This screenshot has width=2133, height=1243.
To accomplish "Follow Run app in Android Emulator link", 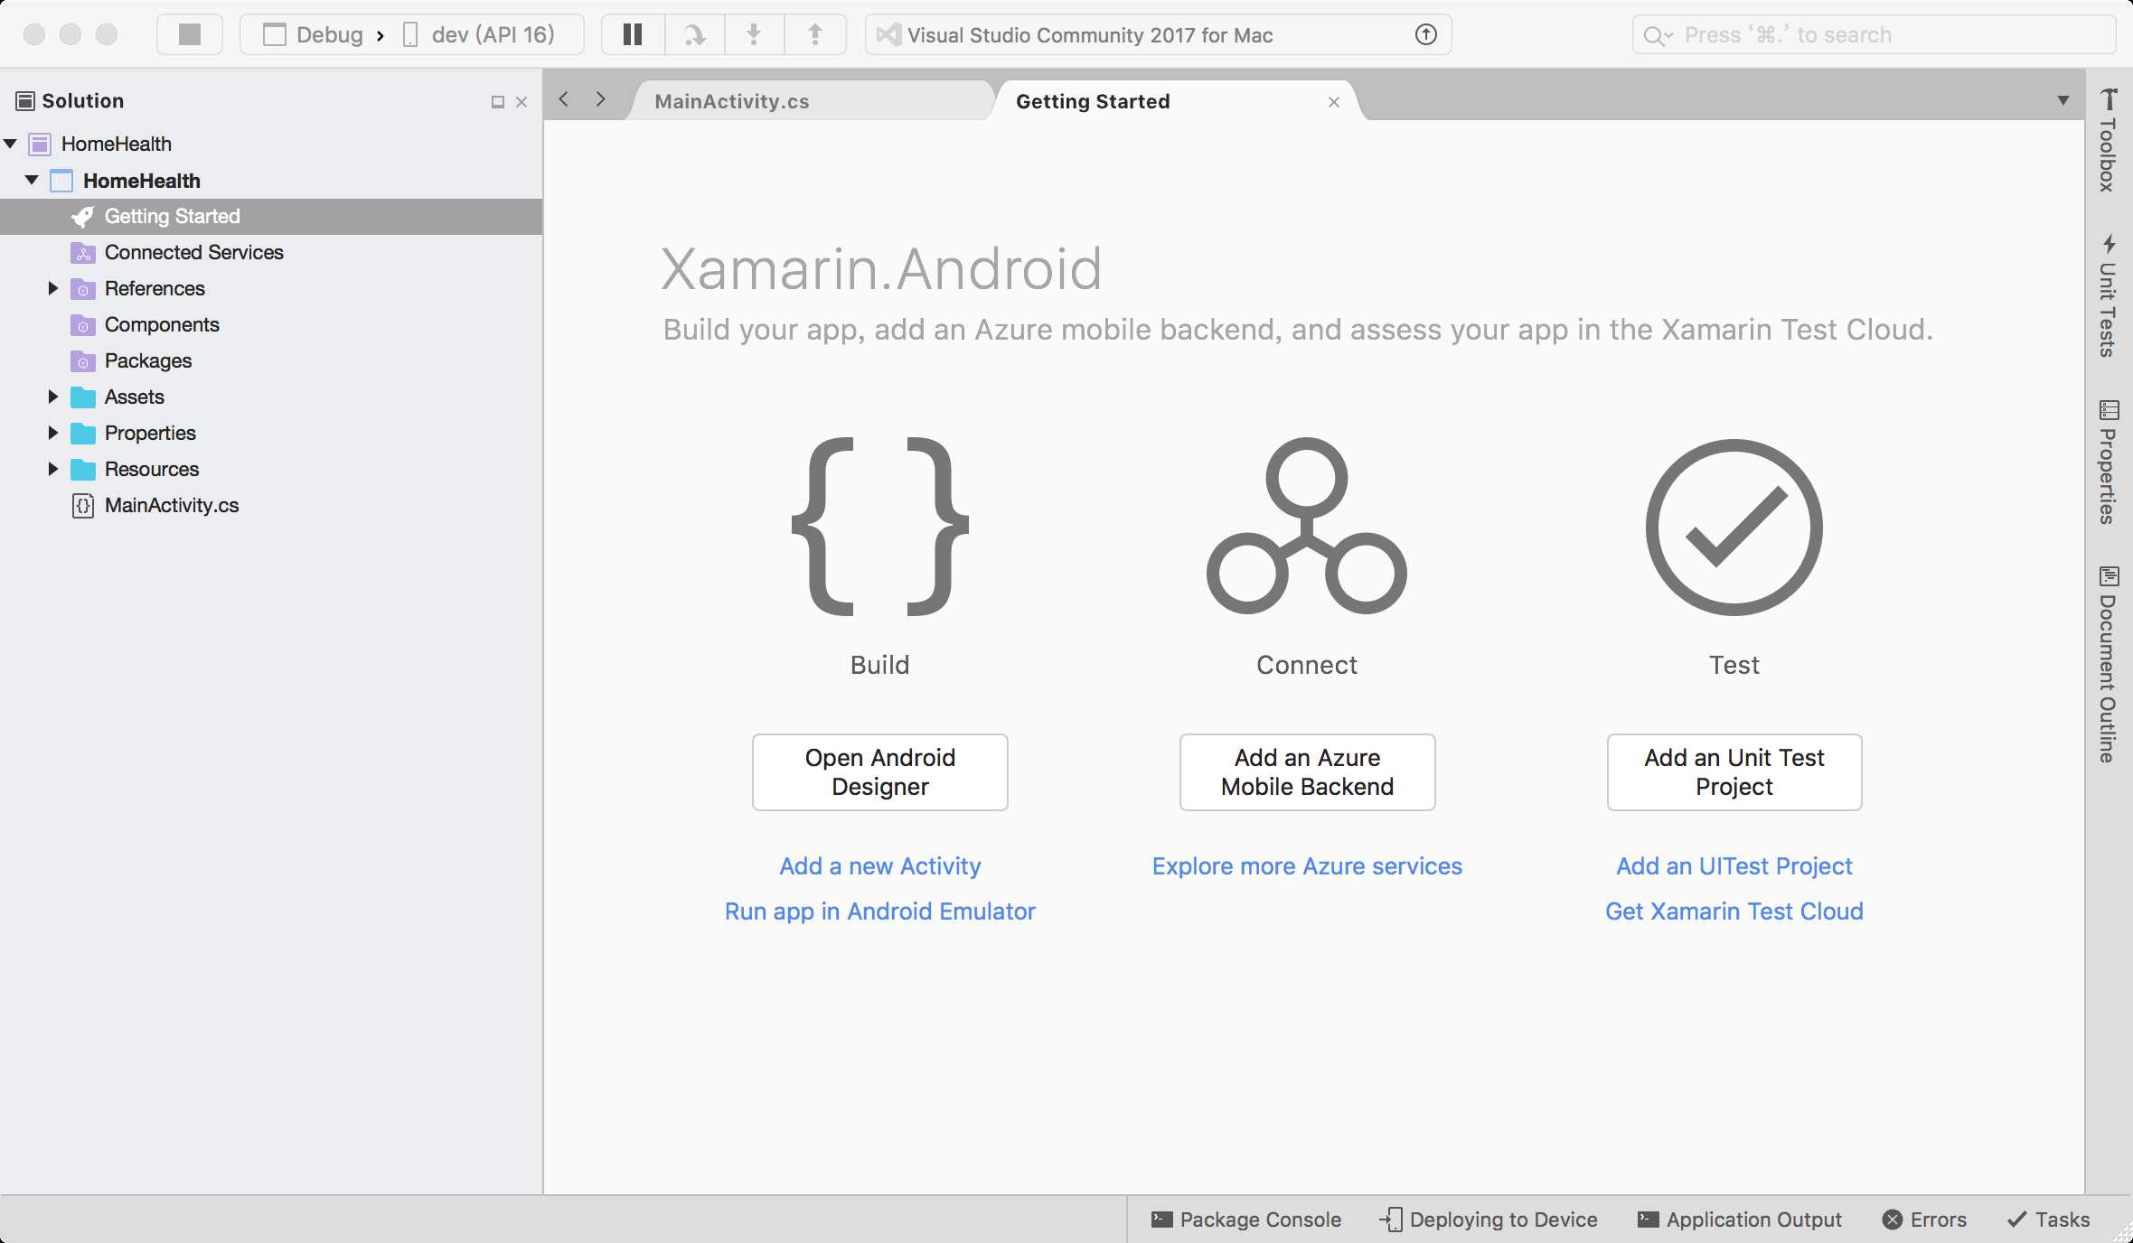I will click(x=880, y=911).
